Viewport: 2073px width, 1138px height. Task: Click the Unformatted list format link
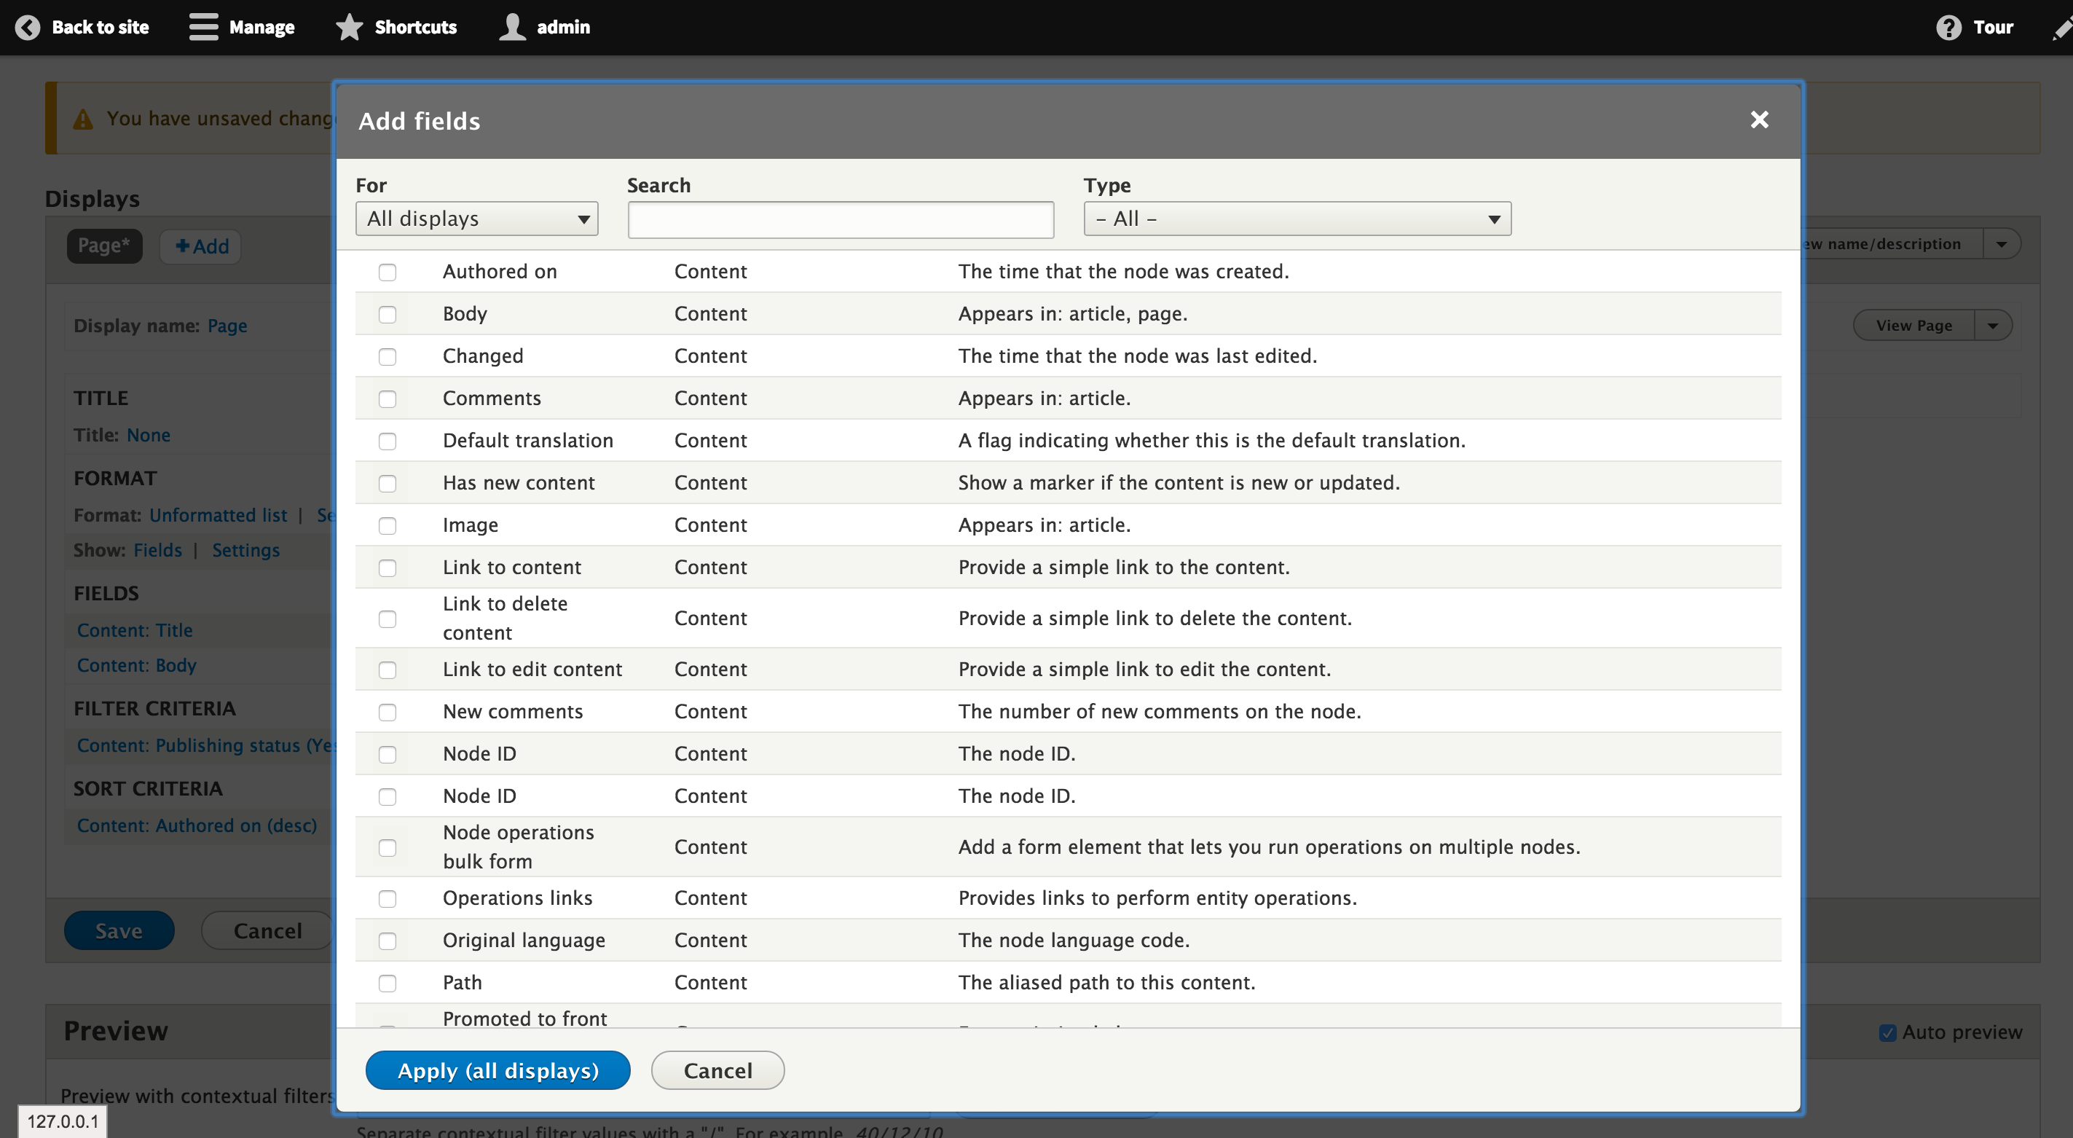click(218, 516)
